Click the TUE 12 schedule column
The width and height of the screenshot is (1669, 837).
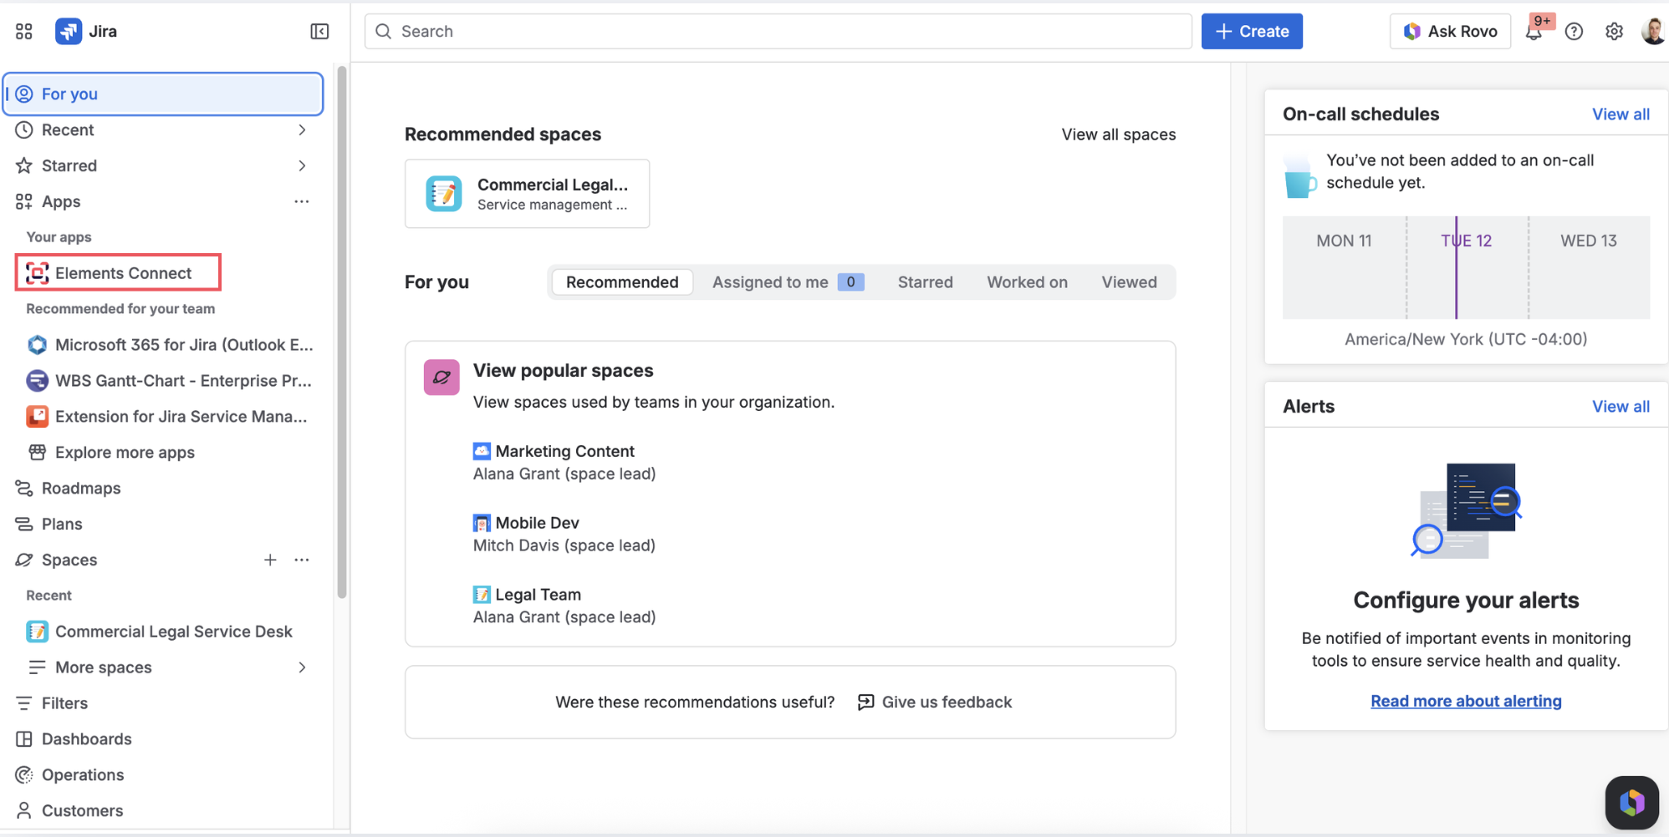pos(1466,268)
